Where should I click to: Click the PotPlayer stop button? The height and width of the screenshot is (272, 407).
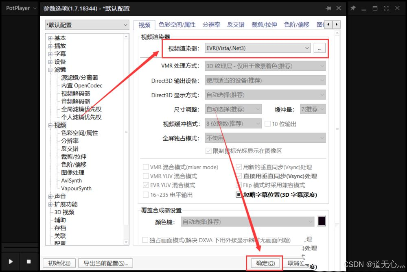[x=28, y=261]
